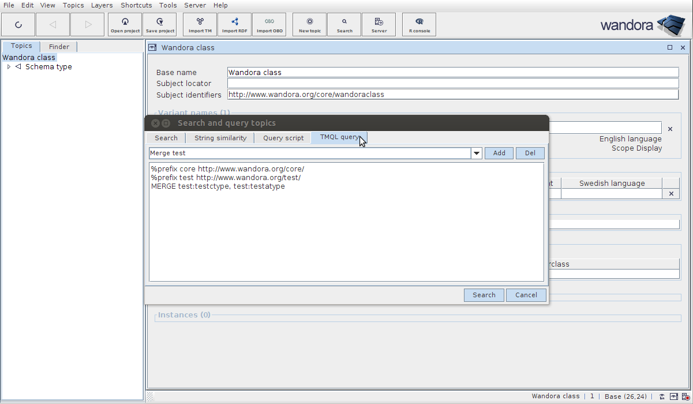Click the Import RDF toolbar icon
693x404 pixels.
(234, 25)
